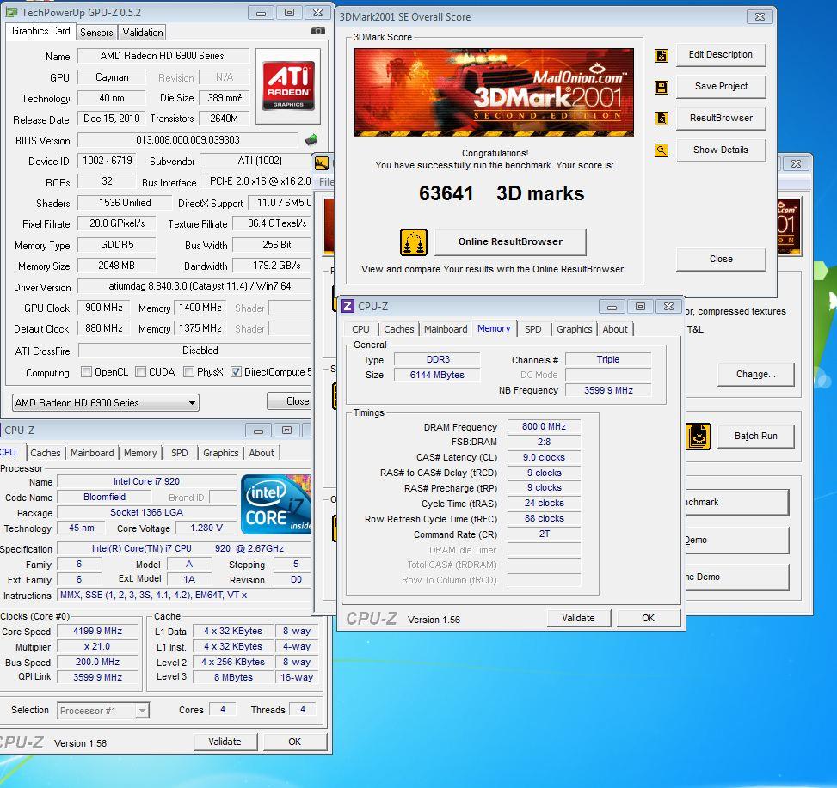Image resolution: width=837 pixels, height=788 pixels.
Task: Open the SPD tab in the CPU-Z Memory window
Action: pyautogui.click(x=532, y=329)
